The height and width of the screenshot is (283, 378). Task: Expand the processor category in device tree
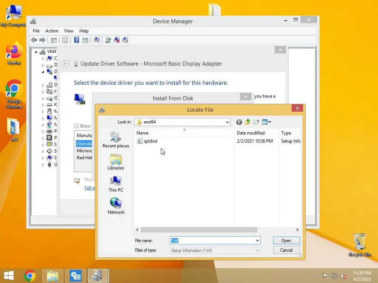tap(43, 138)
